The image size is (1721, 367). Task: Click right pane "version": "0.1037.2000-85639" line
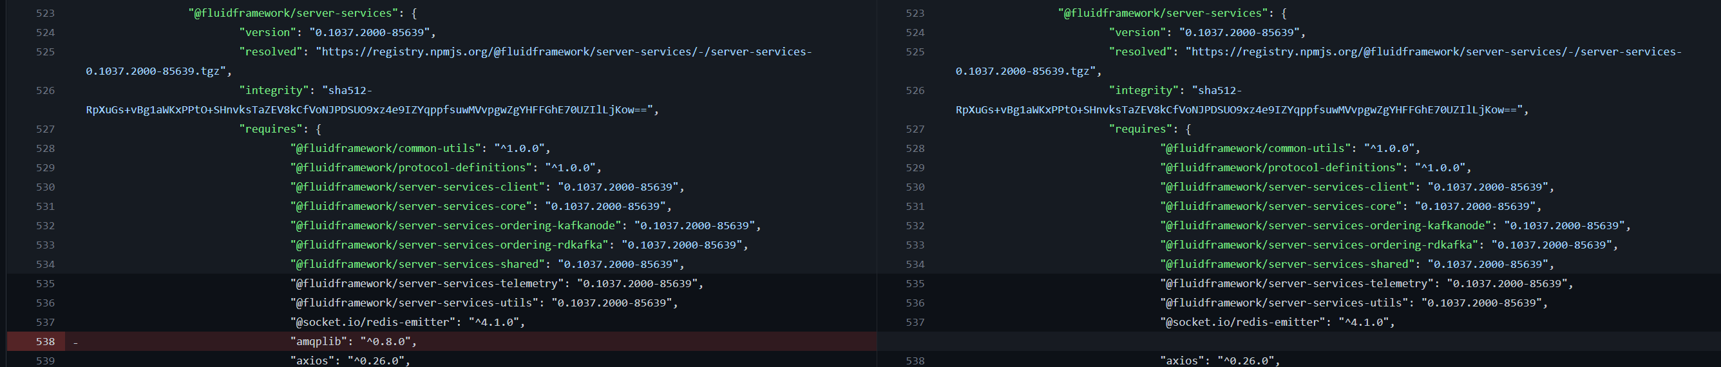point(1207,33)
